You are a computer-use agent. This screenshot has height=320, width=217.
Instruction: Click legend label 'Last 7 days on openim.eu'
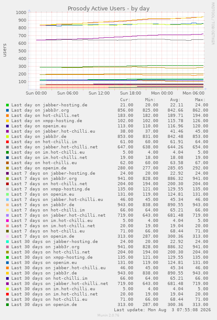(43, 194)
